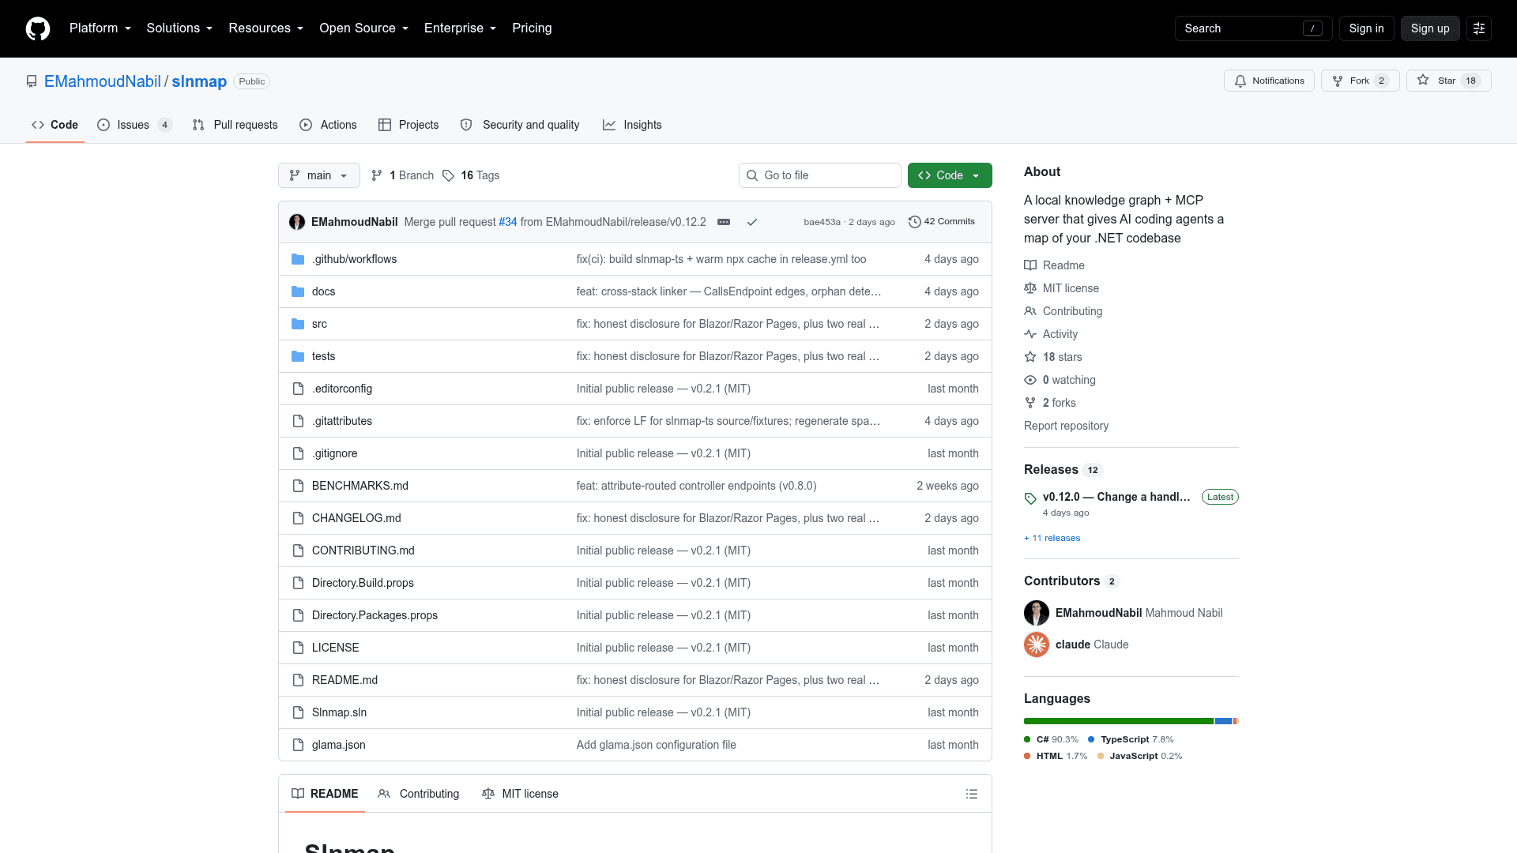Focus the Go to file input
Image resolution: width=1517 pixels, height=853 pixels.
click(x=820, y=175)
